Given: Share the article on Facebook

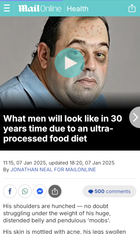Looking at the screenshot, I should (x=10, y=191).
